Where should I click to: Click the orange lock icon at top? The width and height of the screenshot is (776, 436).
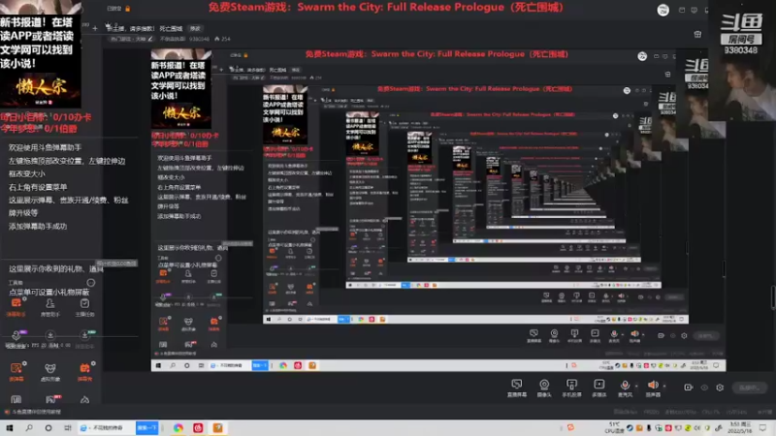tap(128, 9)
